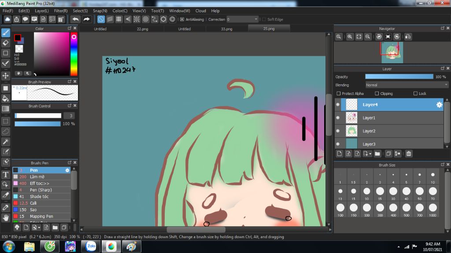The height and width of the screenshot is (253, 451).
Task: Enable Protect Alpha checkbox
Action: coord(339,94)
